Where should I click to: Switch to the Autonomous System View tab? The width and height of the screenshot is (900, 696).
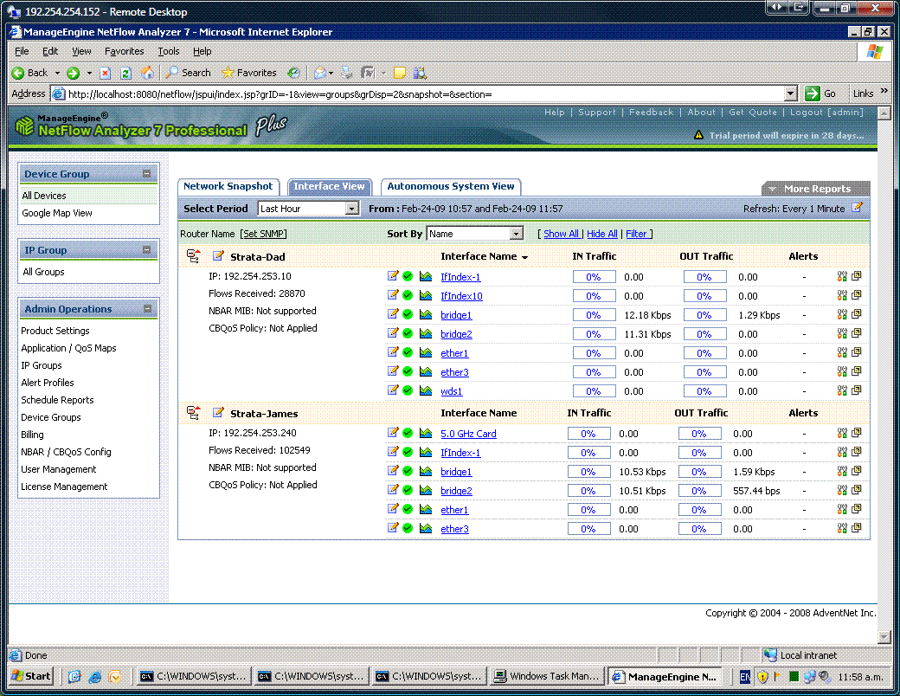point(451,186)
